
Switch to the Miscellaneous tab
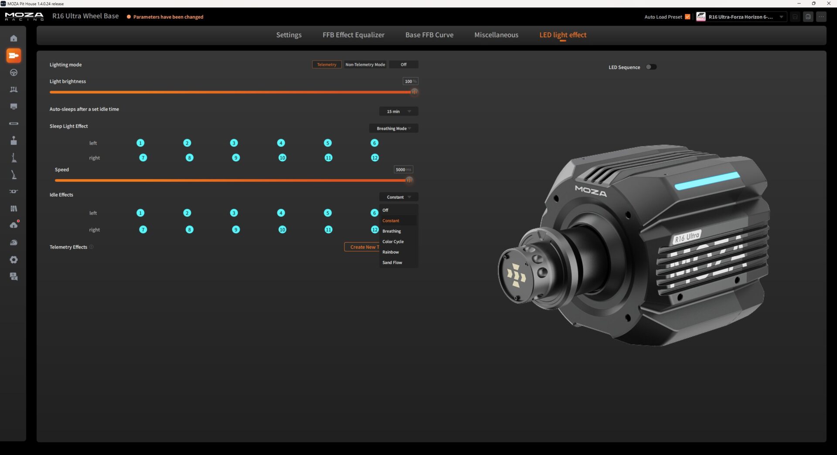click(x=496, y=35)
